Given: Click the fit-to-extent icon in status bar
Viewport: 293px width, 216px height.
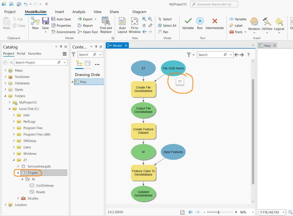Looking at the screenshot, I should pyautogui.click(x=182, y=212).
